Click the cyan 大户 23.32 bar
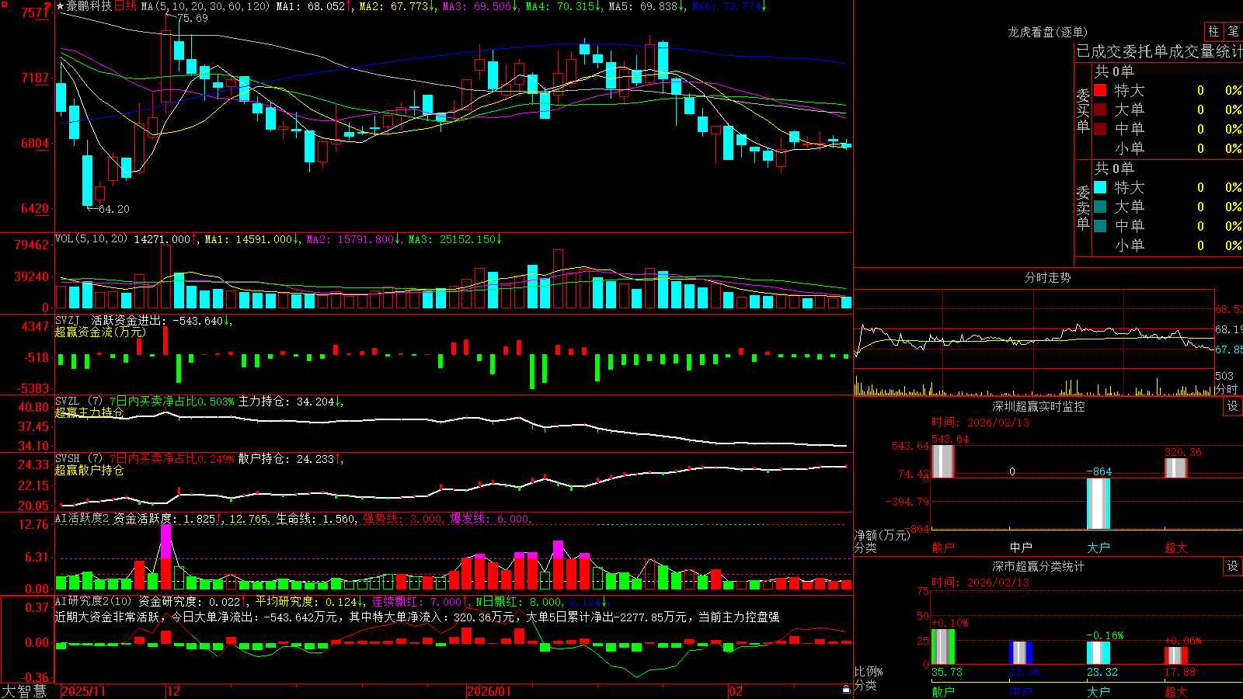 1099,652
